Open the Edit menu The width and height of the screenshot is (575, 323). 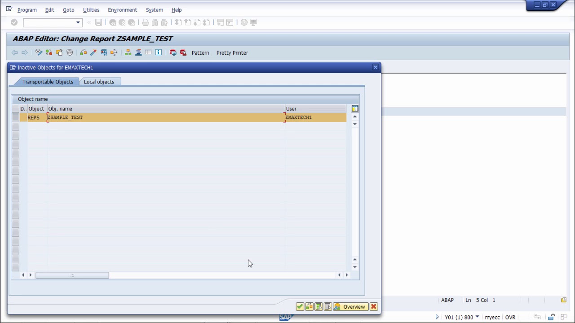click(x=49, y=10)
